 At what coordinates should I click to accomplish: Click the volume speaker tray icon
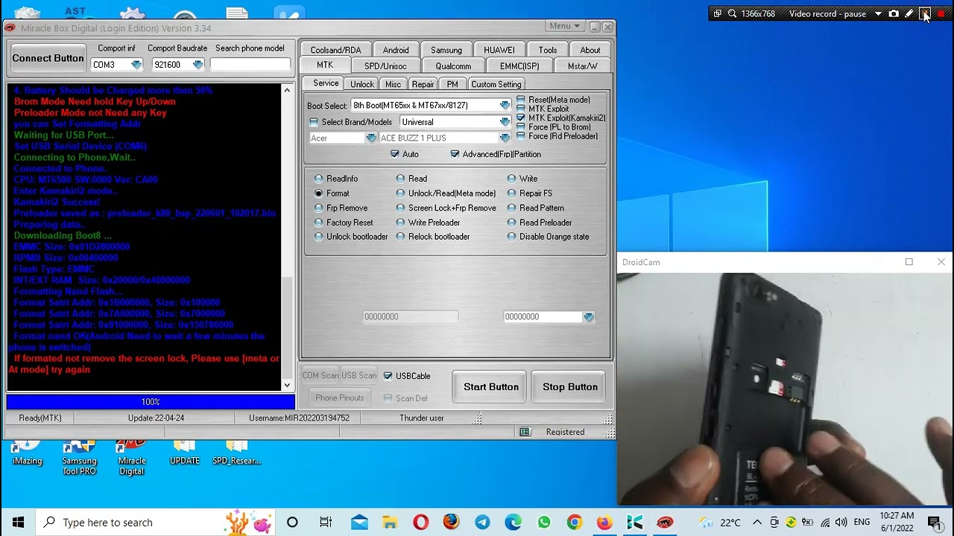841,522
